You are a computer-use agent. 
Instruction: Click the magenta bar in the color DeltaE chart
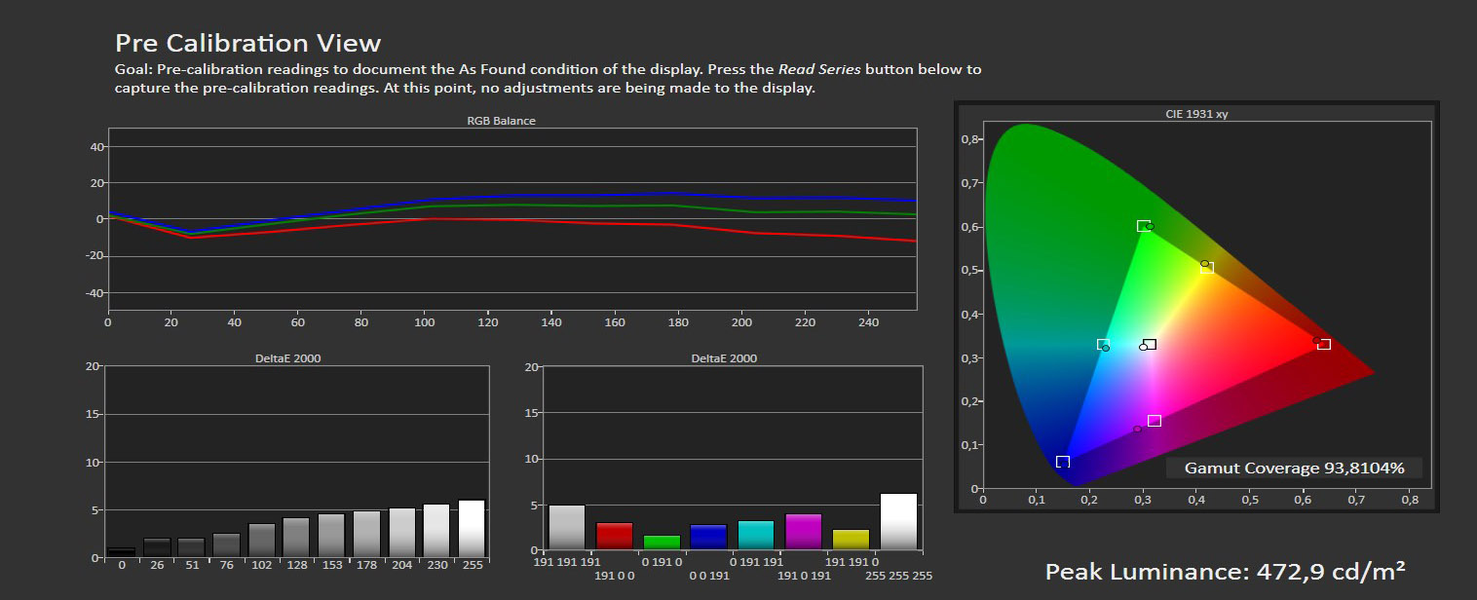tap(804, 532)
